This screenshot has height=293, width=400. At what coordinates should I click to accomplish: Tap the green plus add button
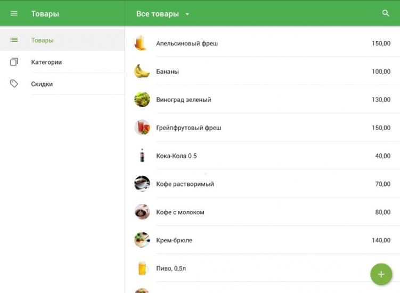pos(381,274)
